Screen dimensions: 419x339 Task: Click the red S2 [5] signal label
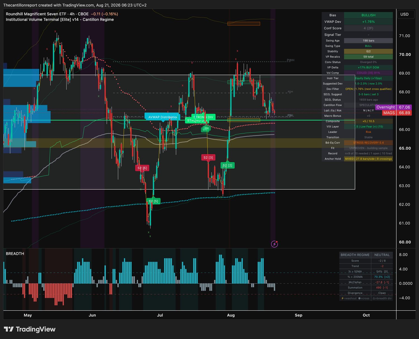[142, 168]
